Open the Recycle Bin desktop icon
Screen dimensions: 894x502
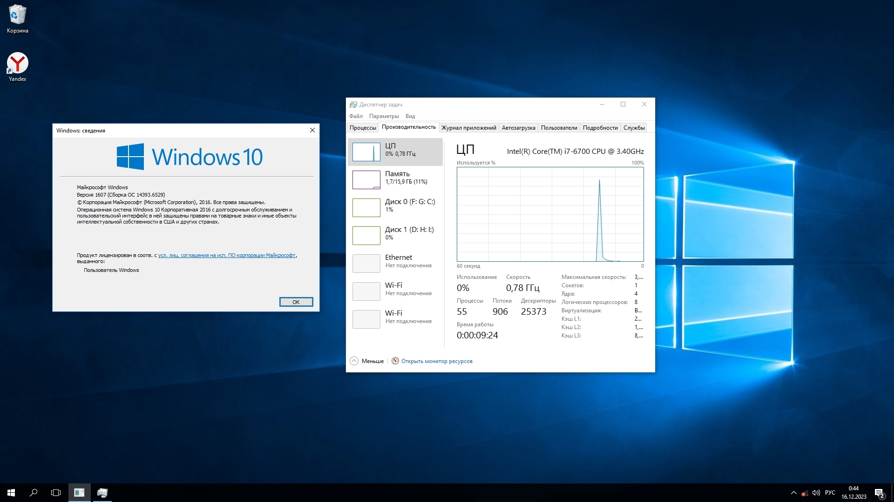pyautogui.click(x=18, y=19)
